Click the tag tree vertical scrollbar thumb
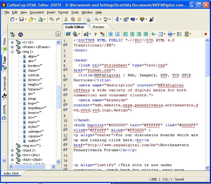This screenshot has width=211, height=184. pyautogui.click(x=58, y=97)
